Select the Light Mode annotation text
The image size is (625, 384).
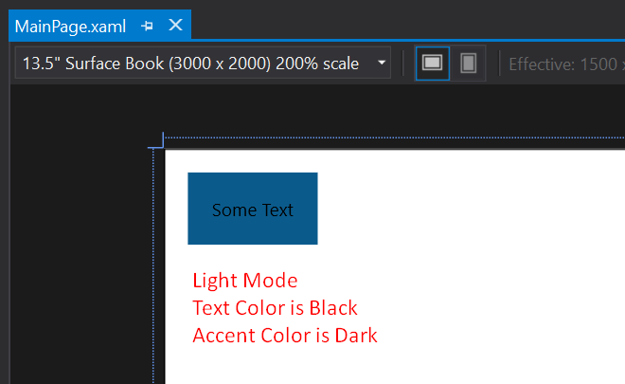tap(244, 281)
